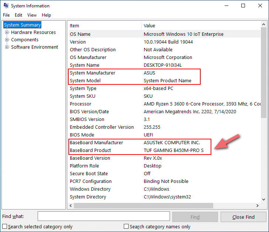Select the Windows Directory row
Image resolution: width=269 pixels, height=232 pixels.
(165, 189)
